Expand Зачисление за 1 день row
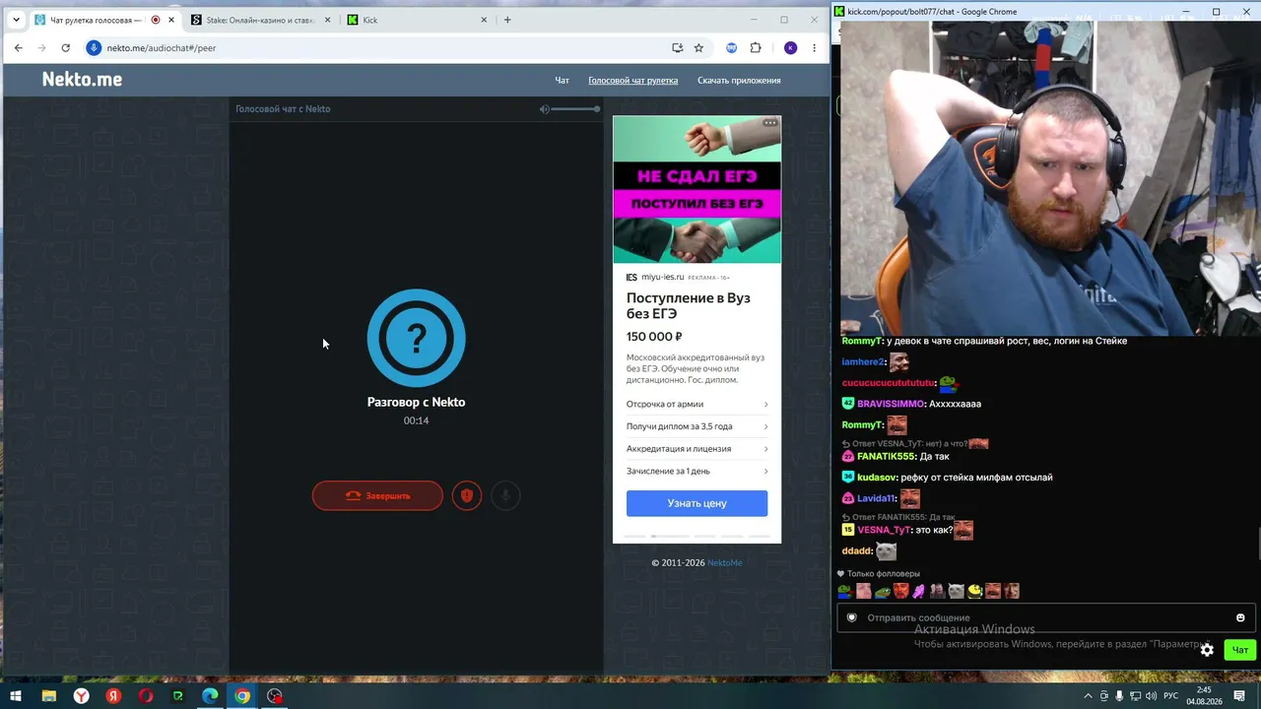Image resolution: width=1261 pixels, height=709 pixels. click(x=697, y=472)
